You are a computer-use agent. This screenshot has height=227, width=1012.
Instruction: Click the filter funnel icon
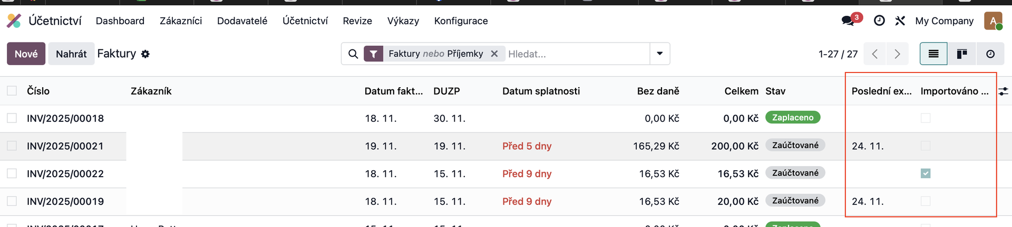pos(373,54)
